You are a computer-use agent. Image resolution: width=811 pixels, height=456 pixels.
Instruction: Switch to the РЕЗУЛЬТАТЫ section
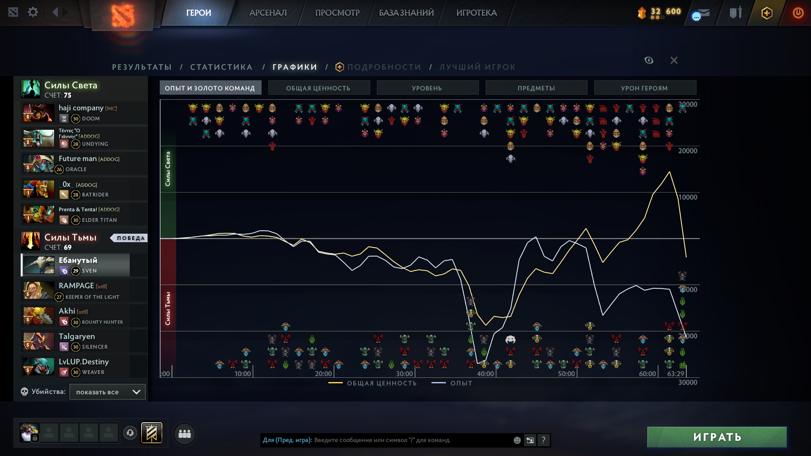click(142, 67)
